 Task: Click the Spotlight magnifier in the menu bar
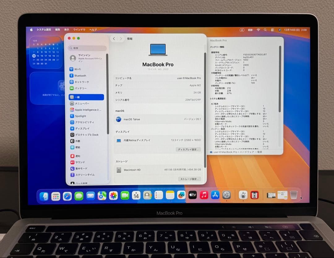265,30
